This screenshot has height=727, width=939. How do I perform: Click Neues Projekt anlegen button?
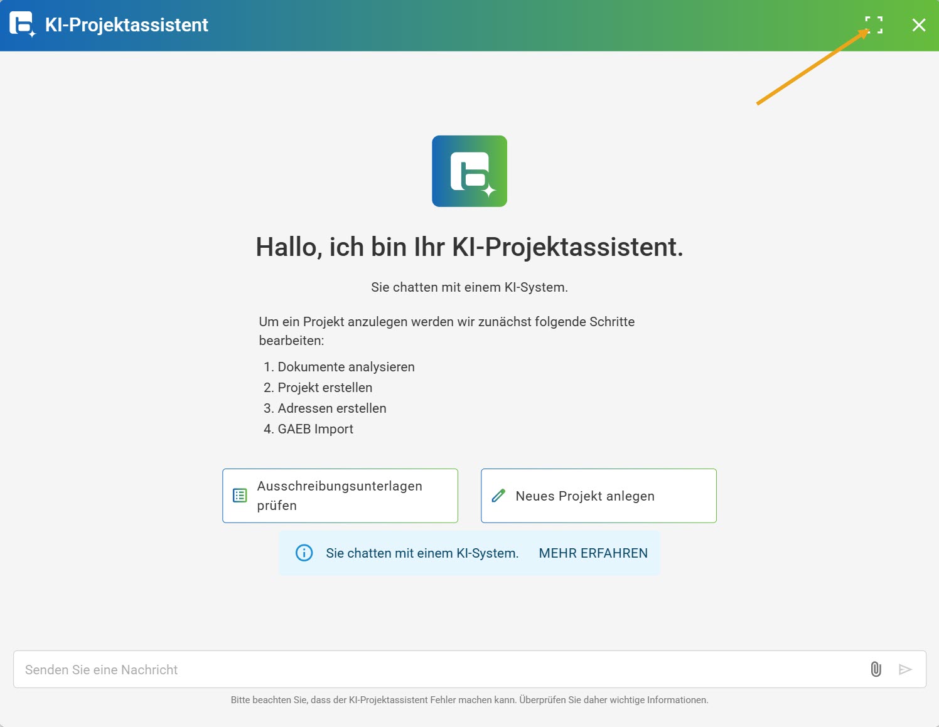599,496
